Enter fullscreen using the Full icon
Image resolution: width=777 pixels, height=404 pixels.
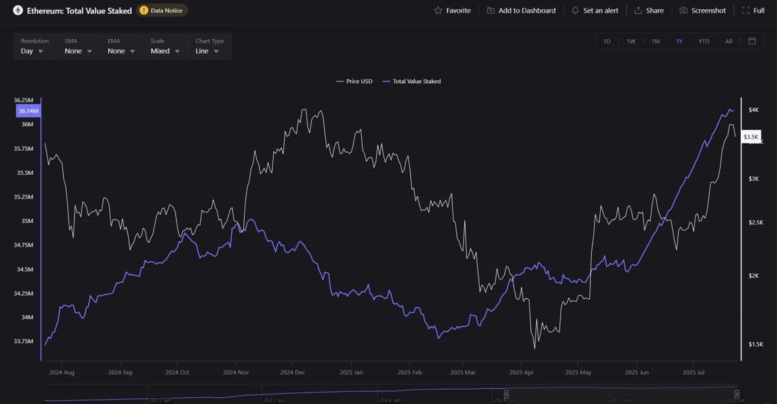click(746, 10)
